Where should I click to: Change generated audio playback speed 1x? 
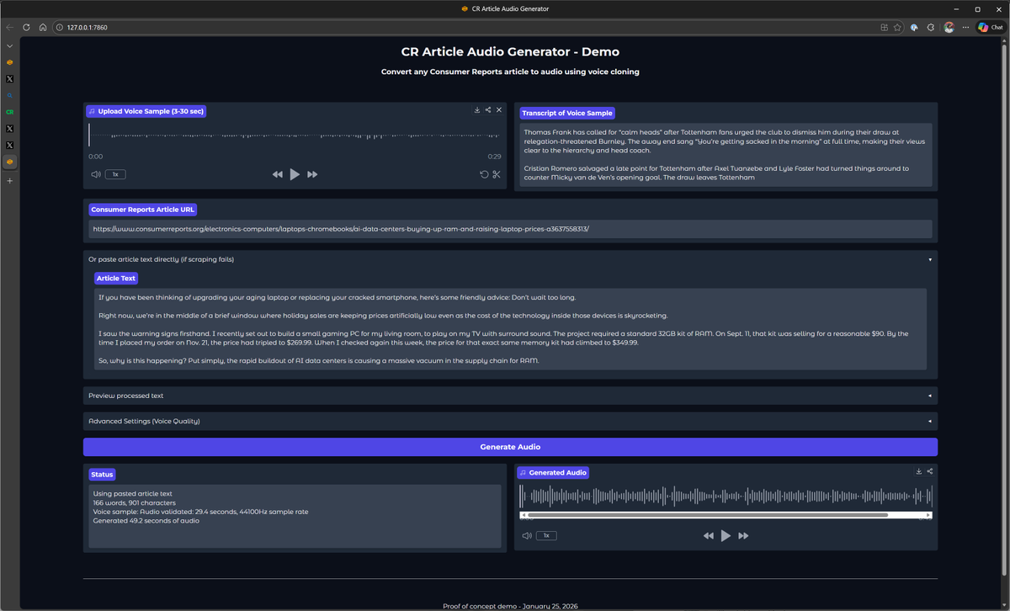point(546,535)
